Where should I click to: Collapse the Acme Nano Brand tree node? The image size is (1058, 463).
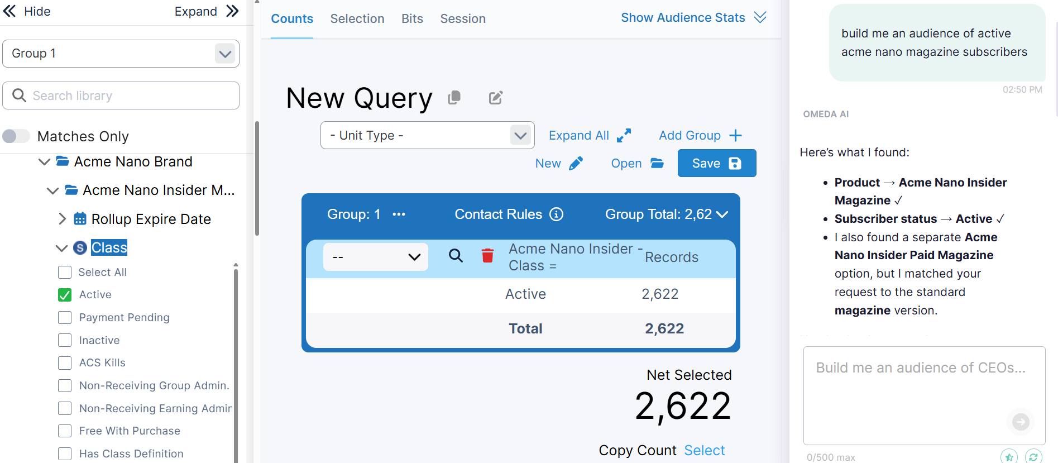click(44, 162)
